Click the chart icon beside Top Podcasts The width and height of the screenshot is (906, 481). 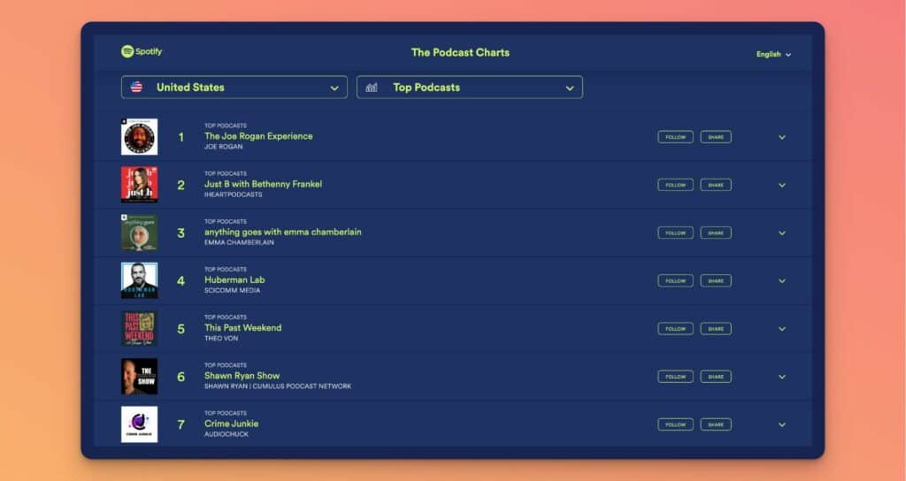tap(372, 88)
